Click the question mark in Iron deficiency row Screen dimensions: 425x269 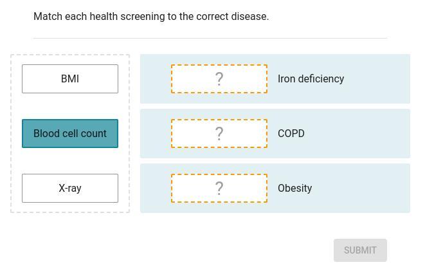tap(219, 79)
